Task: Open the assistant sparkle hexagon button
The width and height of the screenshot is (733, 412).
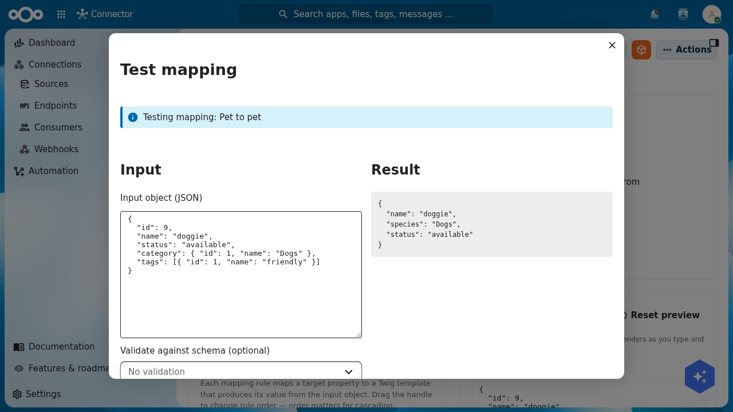Action: tap(700, 377)
